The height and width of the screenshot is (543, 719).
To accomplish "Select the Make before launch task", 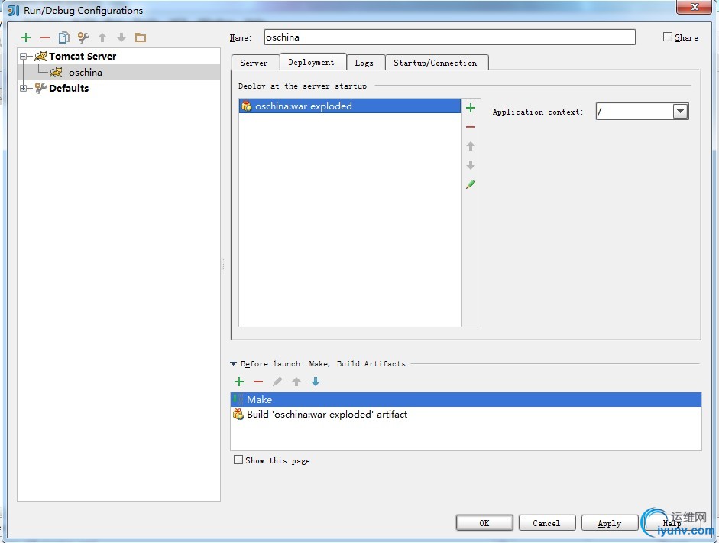I will coord(466,399).
